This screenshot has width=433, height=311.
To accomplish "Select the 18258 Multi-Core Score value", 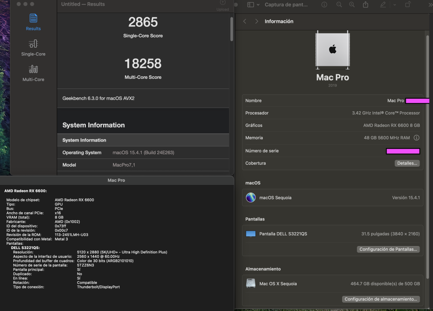I will point(143,64).
